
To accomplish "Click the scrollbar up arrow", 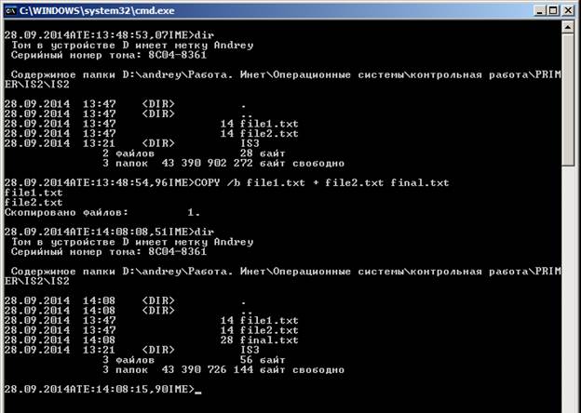I will [568, 27].
